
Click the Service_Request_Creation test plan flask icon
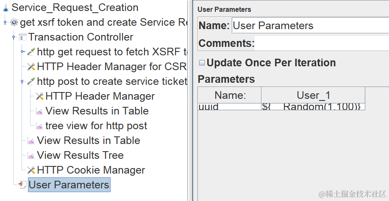pos(6,8)
